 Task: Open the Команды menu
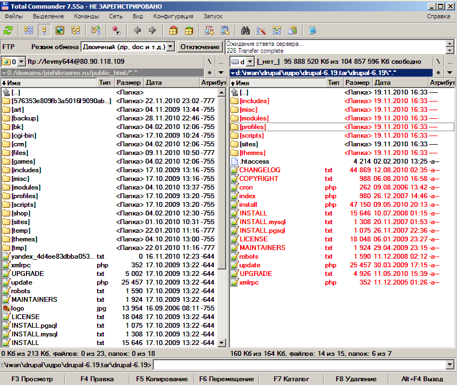click(x=86, y=16)
